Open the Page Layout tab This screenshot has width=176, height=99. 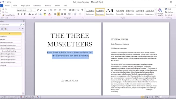[25, 6]
